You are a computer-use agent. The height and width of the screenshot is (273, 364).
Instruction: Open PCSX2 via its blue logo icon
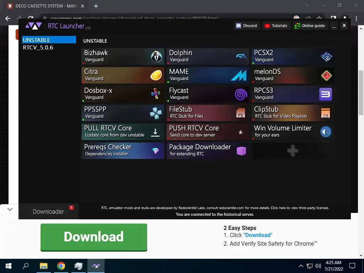(x=326, y=57)
